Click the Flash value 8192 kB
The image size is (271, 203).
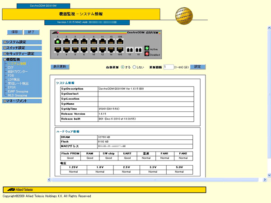pos(103,142)
